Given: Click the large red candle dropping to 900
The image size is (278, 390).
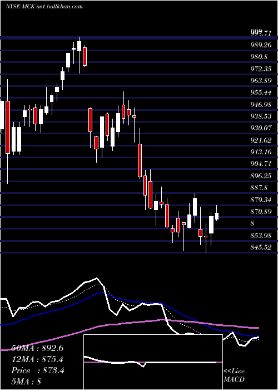Looking at the screenshot, I should (140, 160).
